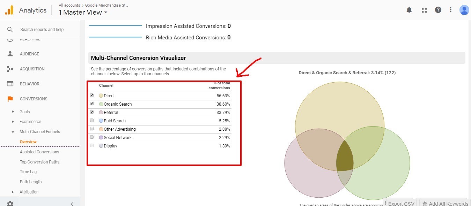The height and width of the screenshot is (206, 471).
Task: Click the Audience person icon
Action: 10,54
